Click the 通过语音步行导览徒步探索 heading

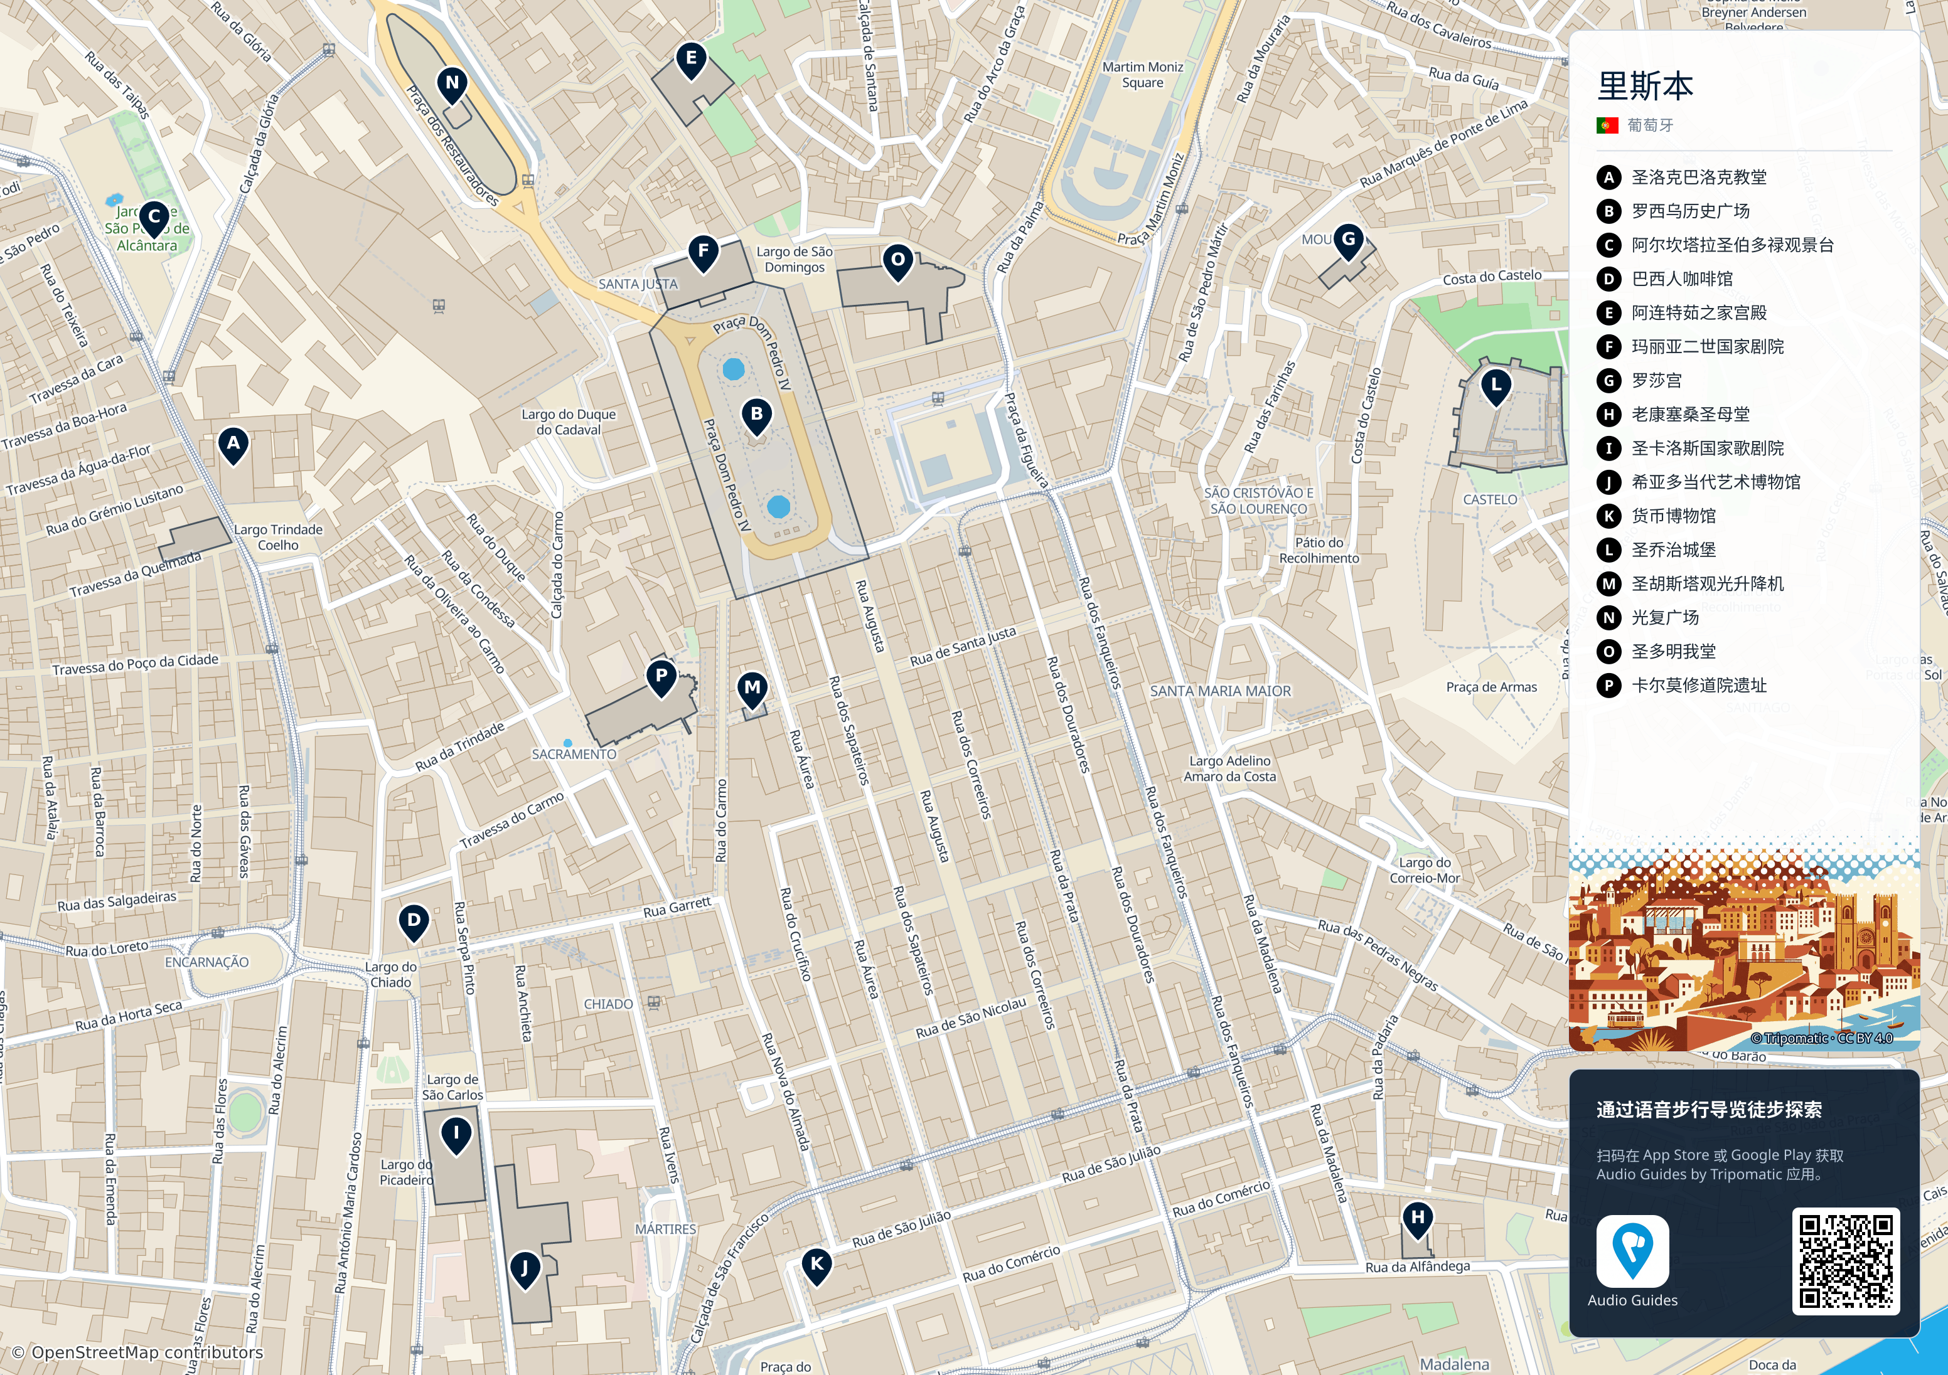coord(1709,1110)
